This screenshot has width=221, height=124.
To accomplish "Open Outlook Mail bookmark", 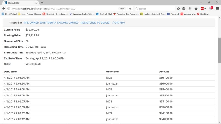I will click(x=104, y=14).
